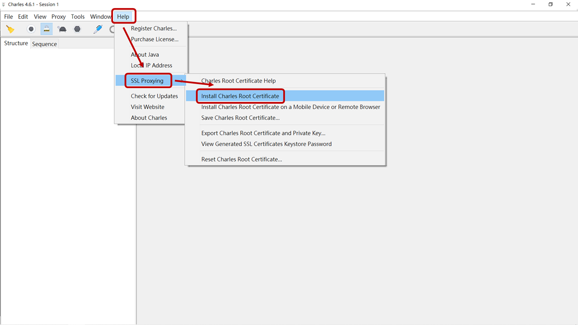Select the blue pen Compose icon
Image resolution: width=578 pixels, height=325 pixels.
point(98,29)
